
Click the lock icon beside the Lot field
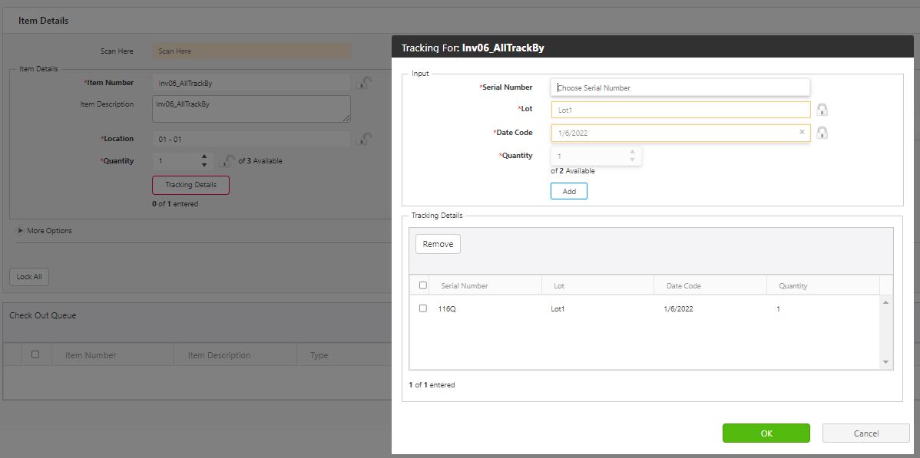tap(822, 110)
